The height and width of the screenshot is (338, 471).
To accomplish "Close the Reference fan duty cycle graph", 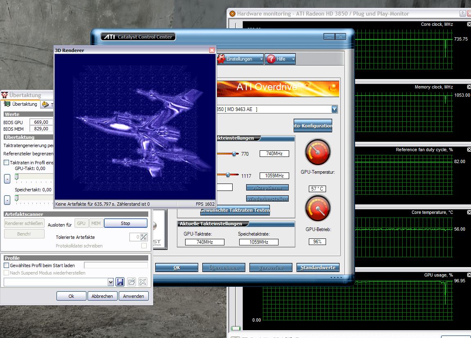I will [469, 150].
